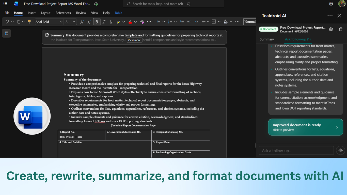Expand shading color dropdown arrow
This screenshot has width=347, height=195.
pyautogui.click(x=231, y=22)
